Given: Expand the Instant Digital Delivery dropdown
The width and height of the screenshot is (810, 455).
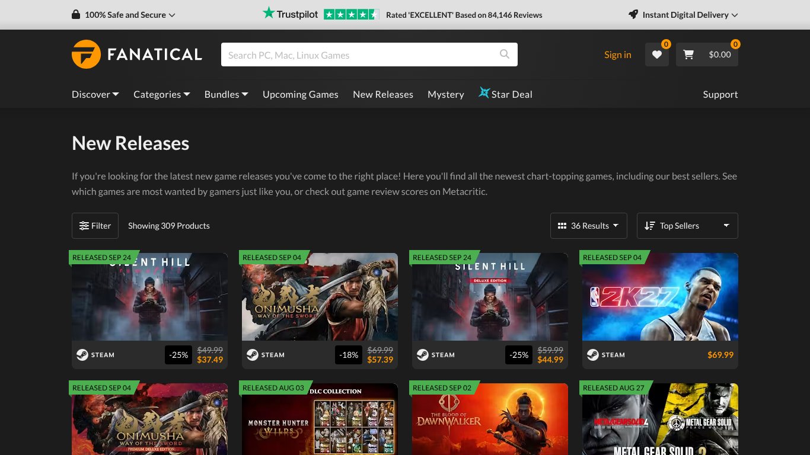Looking at the screenshot, I should point(735,15).
